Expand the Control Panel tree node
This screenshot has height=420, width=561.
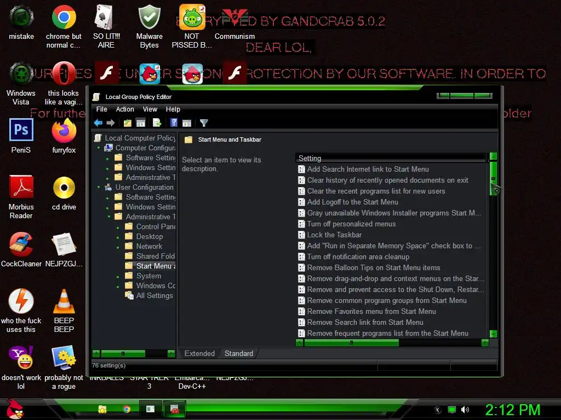tap(118, 227)
